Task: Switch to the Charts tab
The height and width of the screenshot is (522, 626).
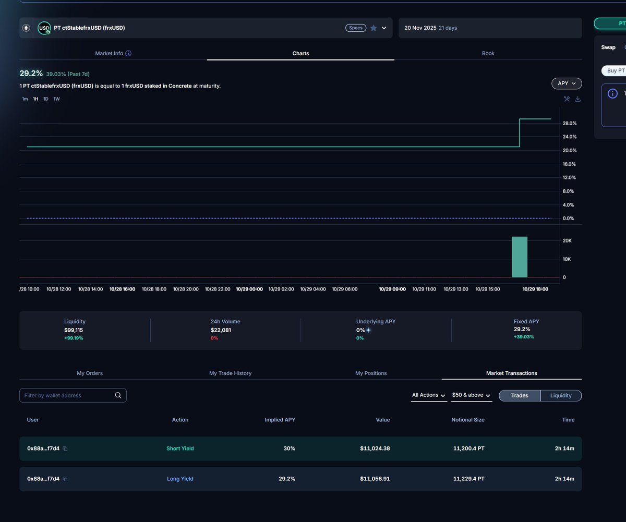Action: pyautogui.click(x=300, y=53)
